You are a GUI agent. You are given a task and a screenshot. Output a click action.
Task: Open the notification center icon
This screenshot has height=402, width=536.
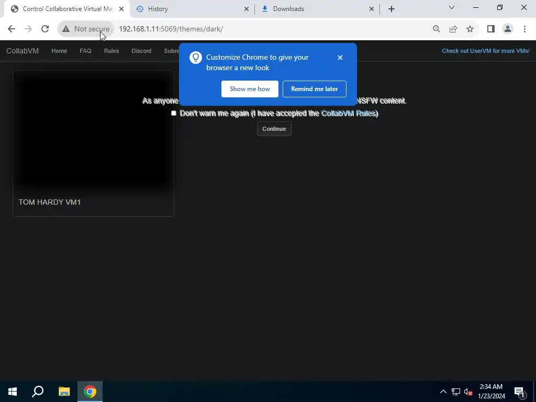(x=519, y=392)
